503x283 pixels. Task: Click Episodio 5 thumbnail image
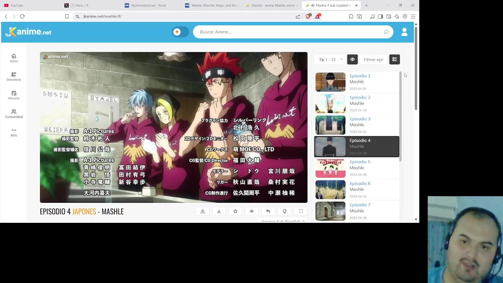330,168
